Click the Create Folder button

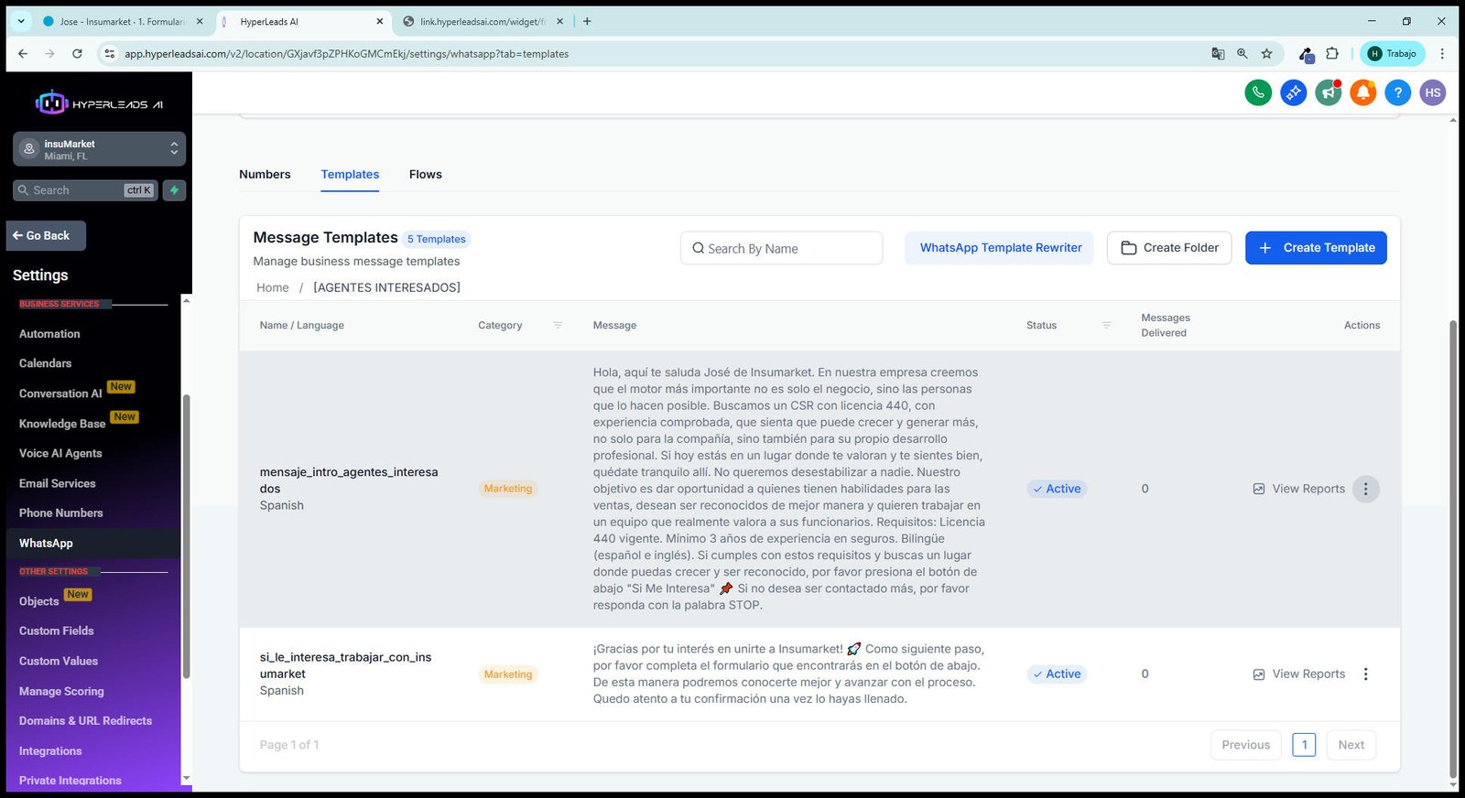(1169, 248)
